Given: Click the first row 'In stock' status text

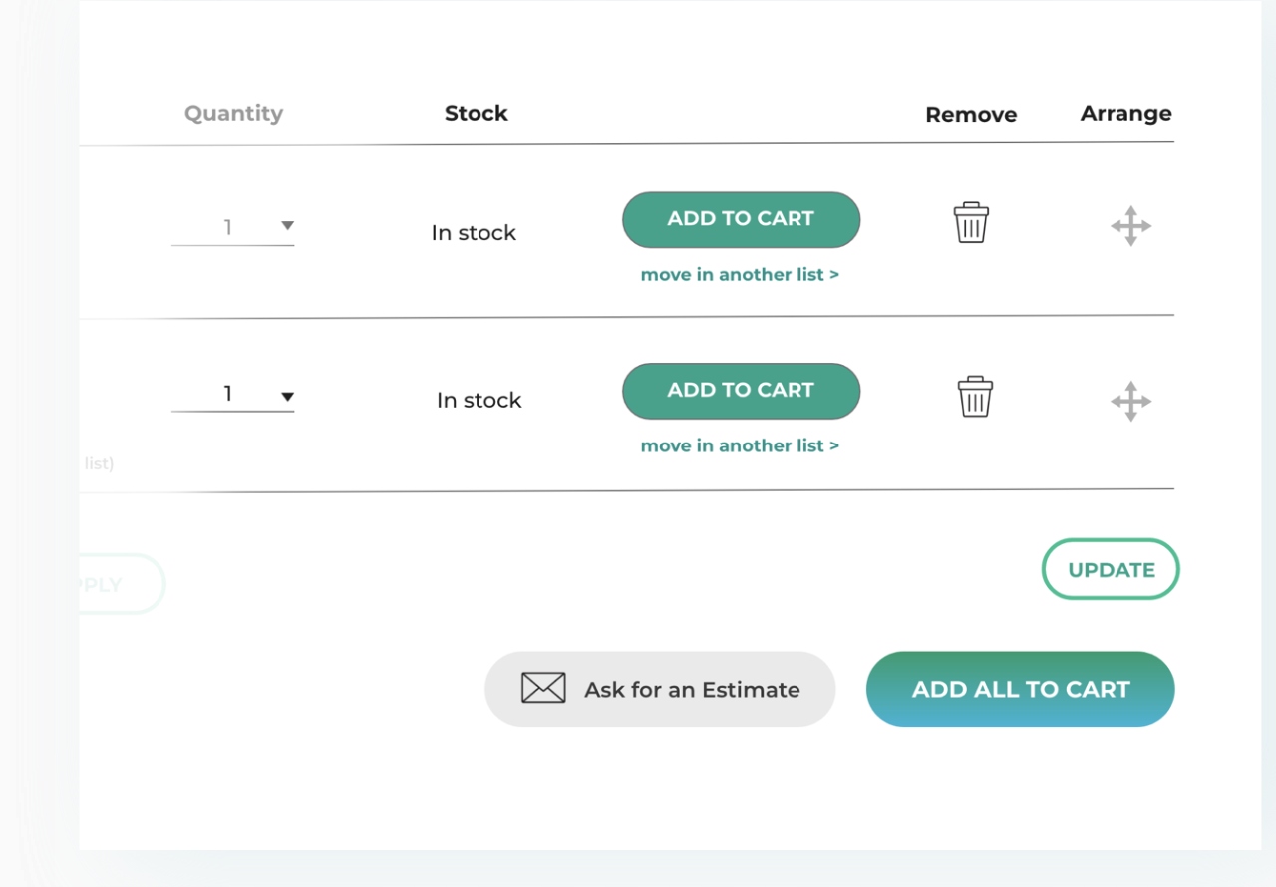Looking at the screenshot, I should 474,233.
